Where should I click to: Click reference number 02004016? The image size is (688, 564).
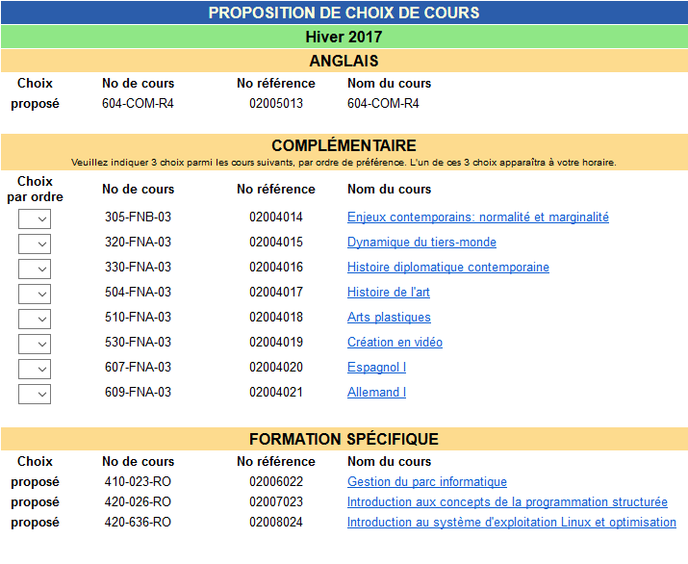point(276,268)
